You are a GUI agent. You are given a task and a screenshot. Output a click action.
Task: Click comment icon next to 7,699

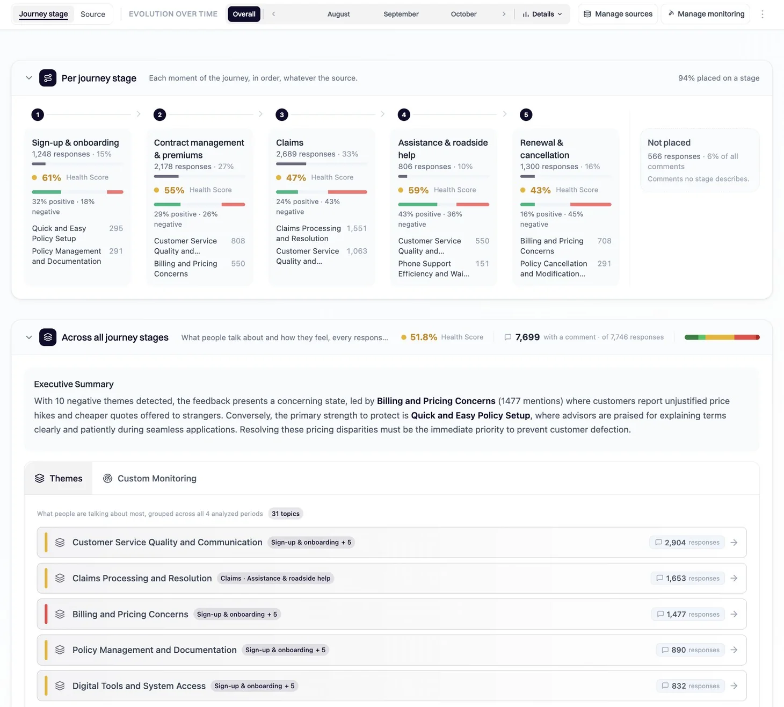(x=507, y=337)
